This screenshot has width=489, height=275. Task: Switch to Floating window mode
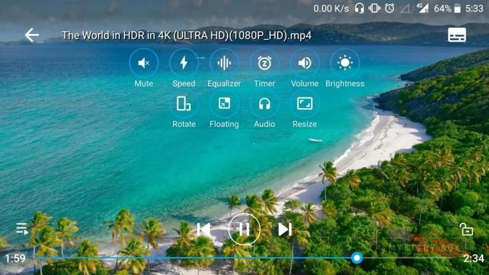224,104
